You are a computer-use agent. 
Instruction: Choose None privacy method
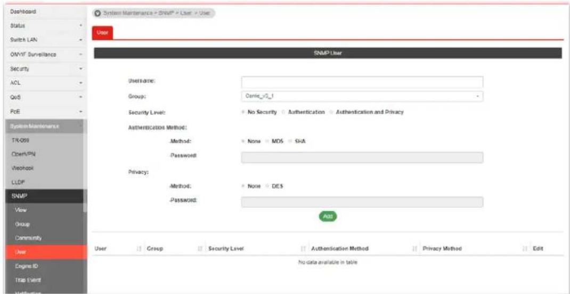[x=242, y=187]
